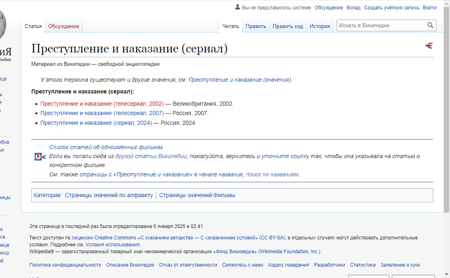The width and height of the screenshot is (450, 278).
Task: Open Заявление о куки footer link
Action: pyautogui.click(x=400, y=265)
